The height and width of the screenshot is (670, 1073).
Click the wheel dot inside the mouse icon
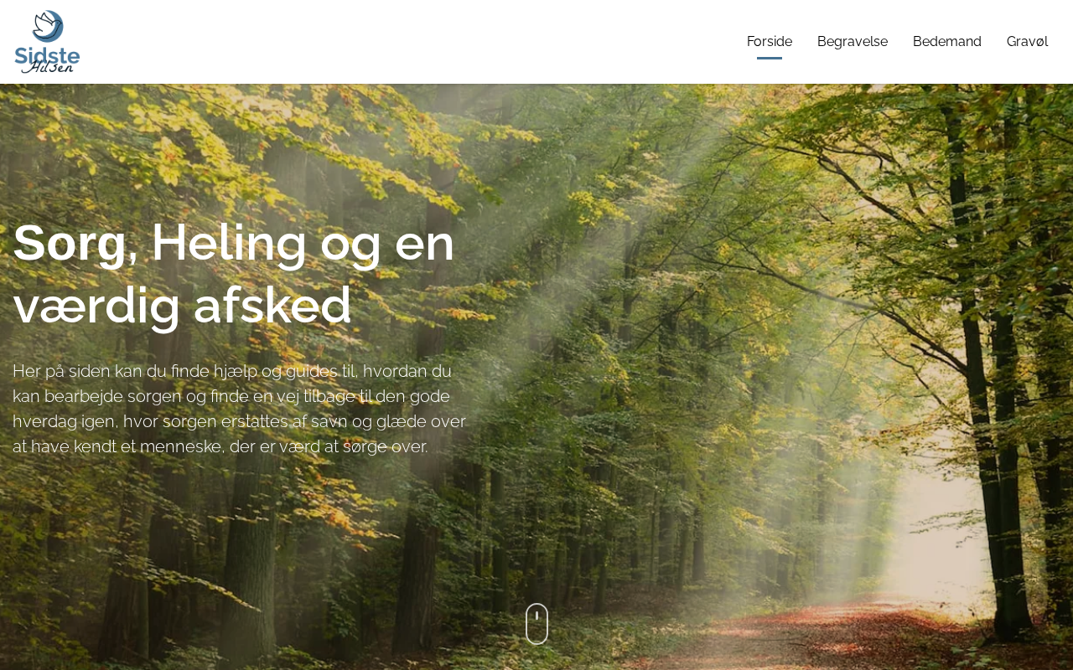coord(536,616)
